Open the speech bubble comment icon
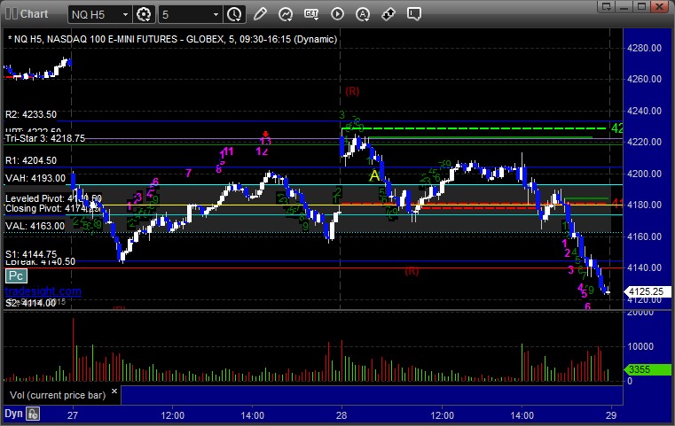 coord(414,14)
